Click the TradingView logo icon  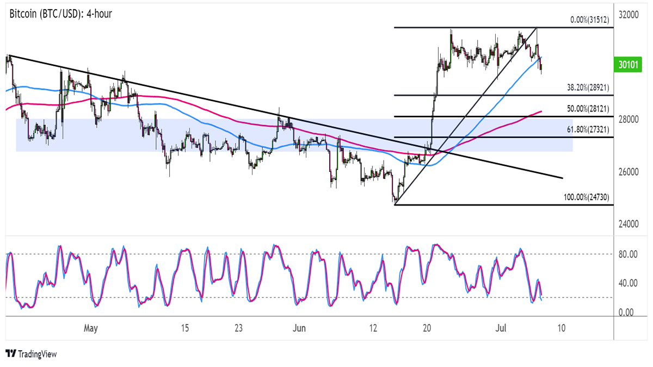10,354
